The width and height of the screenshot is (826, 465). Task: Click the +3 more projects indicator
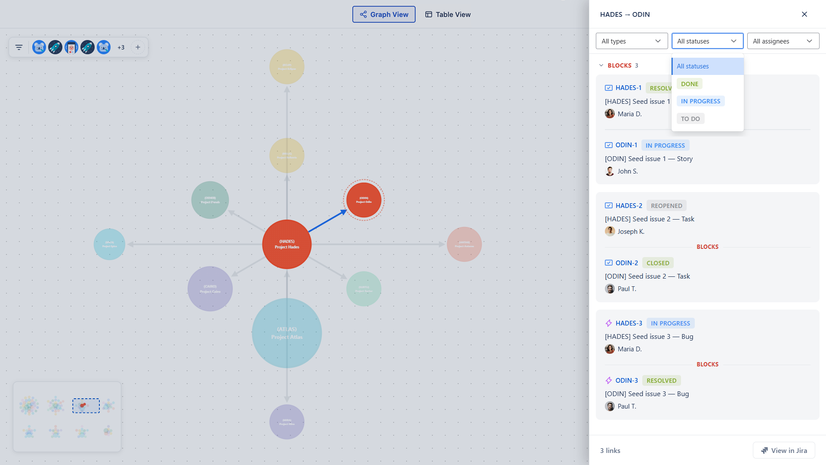(x=121, y=47)
